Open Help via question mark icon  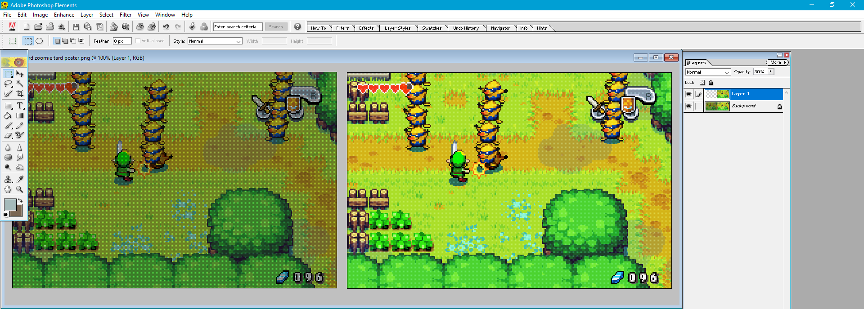coord(297,27)
